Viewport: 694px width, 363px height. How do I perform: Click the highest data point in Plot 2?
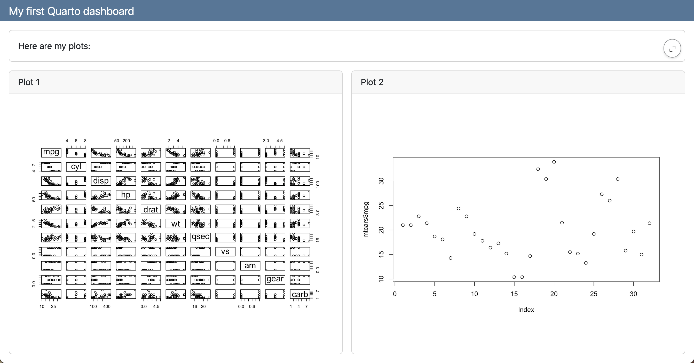(x=554, y=162)
